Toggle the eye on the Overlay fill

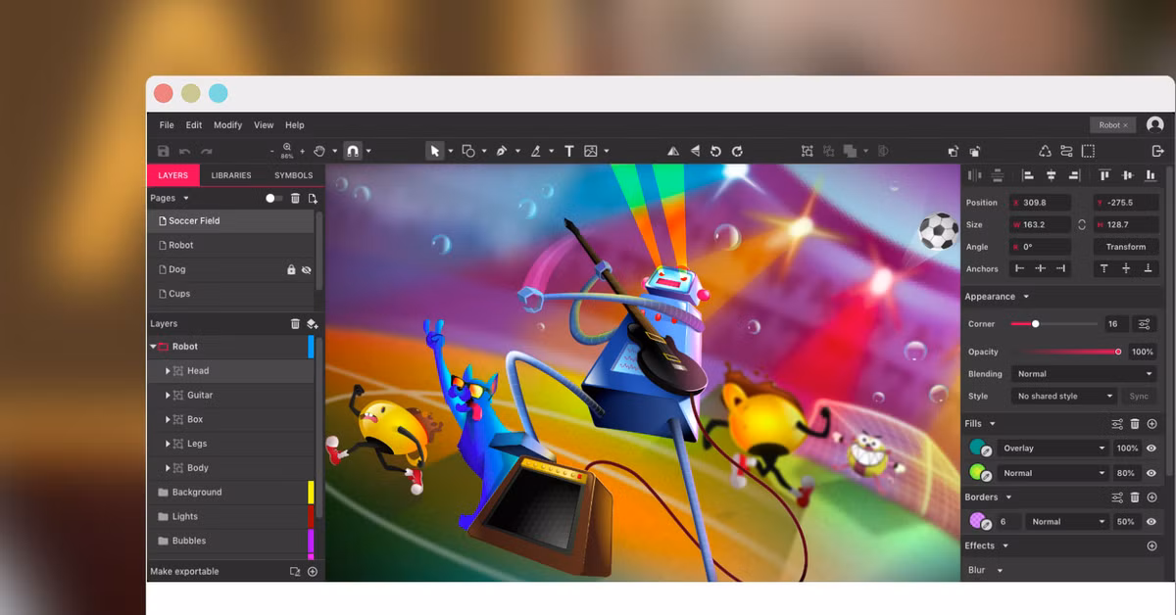[x=1151, y=449]
